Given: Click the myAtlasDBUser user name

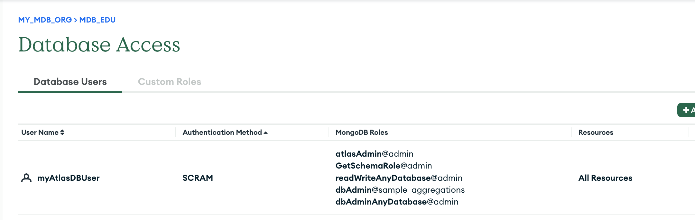Looking at the screenshot, I should click(x=69, y=178).
